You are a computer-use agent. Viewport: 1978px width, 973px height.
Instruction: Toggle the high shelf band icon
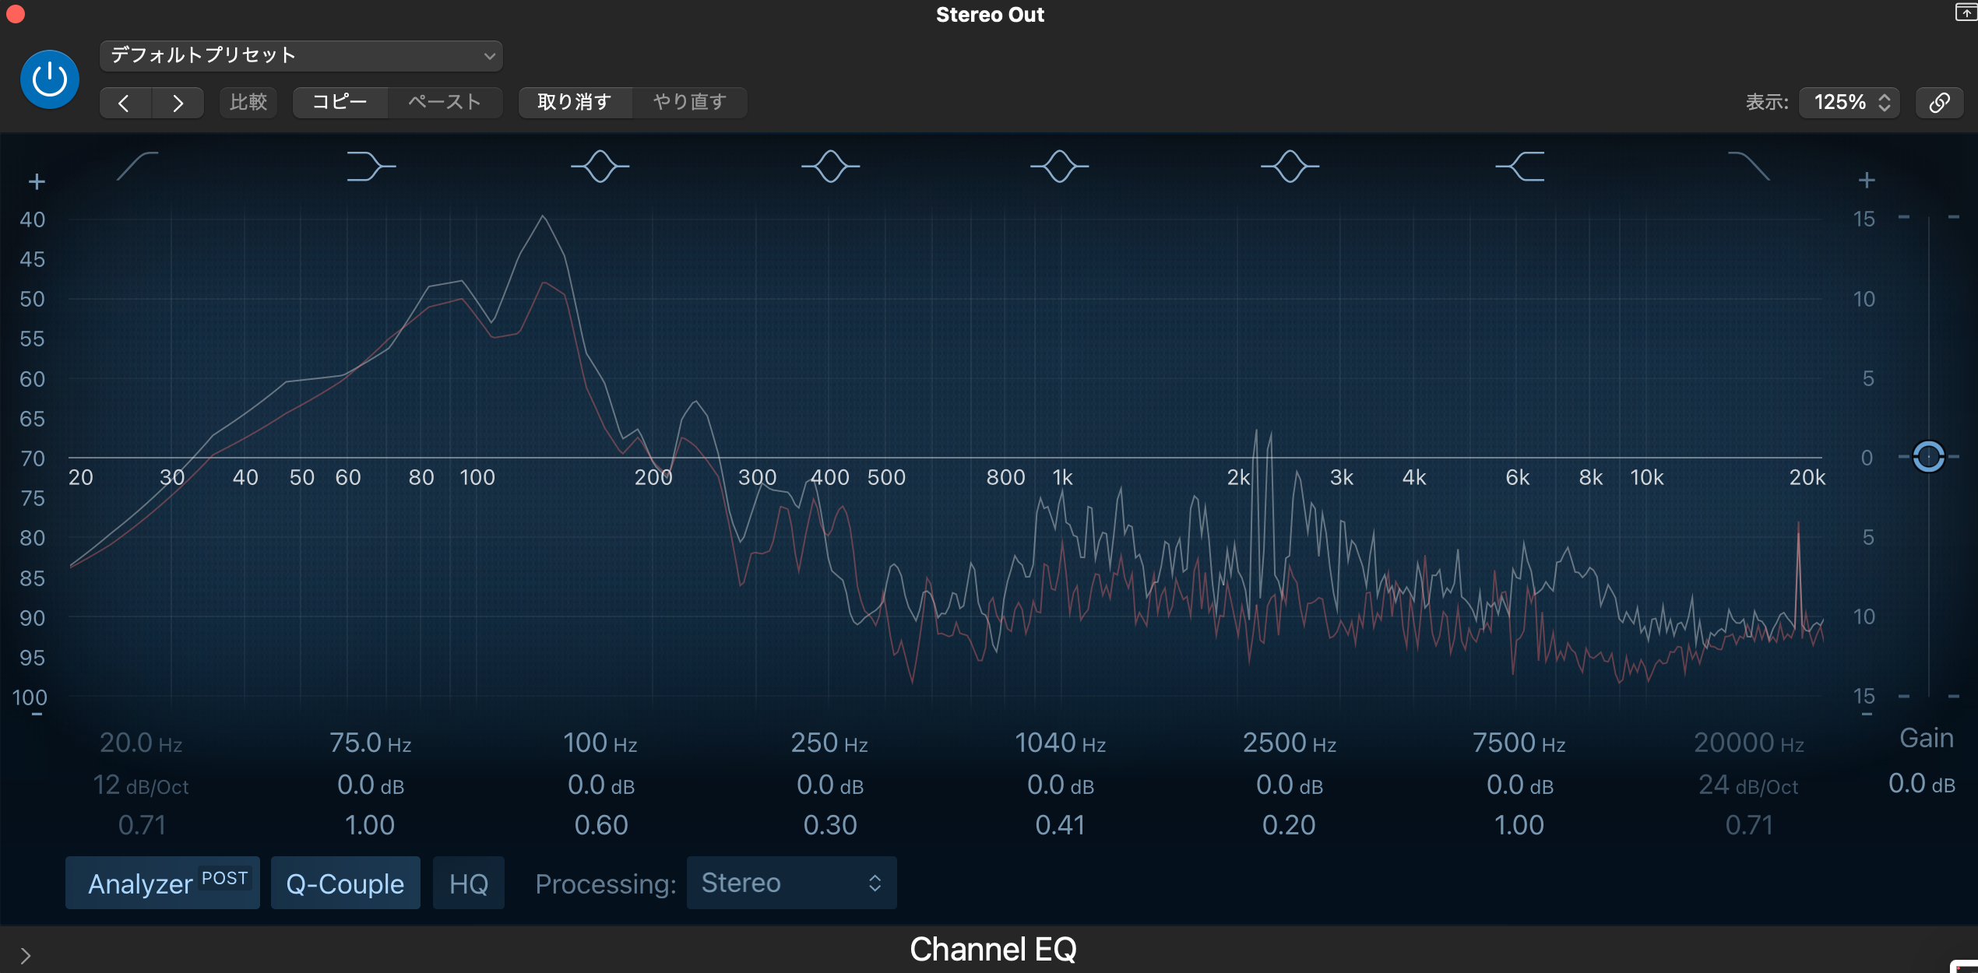tap(1520, 167)
